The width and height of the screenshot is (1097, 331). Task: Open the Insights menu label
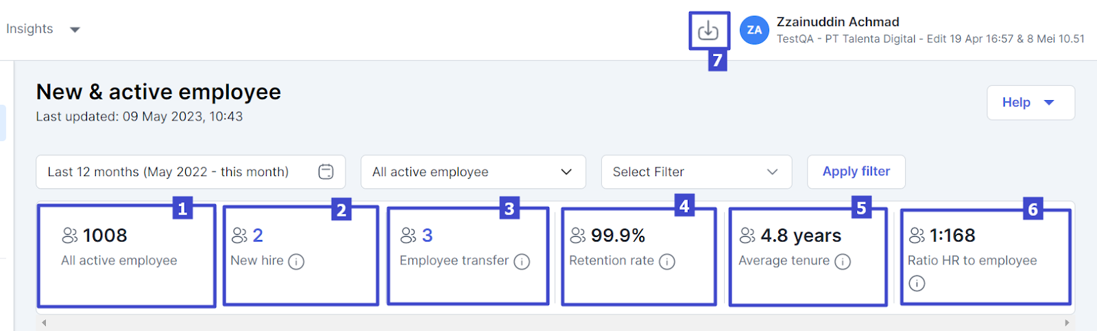[x=29, y=29]
